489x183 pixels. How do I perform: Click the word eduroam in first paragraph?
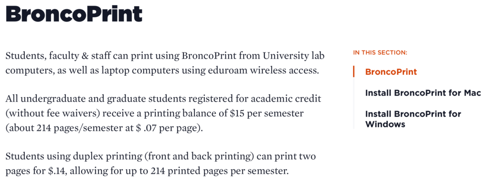223,71
